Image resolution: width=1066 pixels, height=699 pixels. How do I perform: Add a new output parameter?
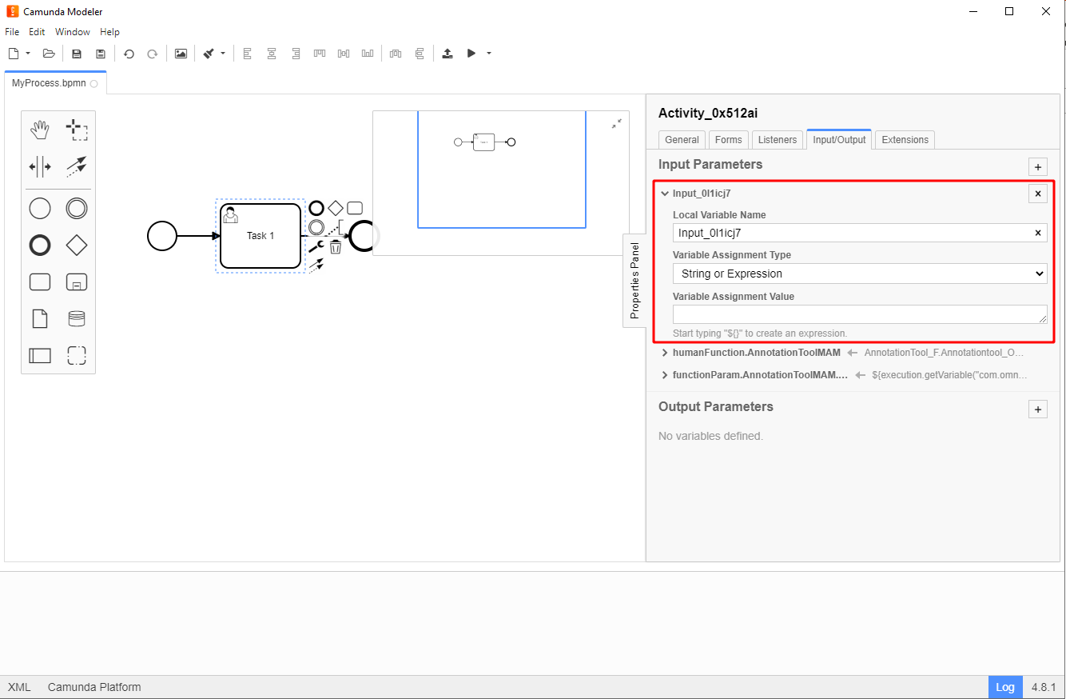click(1037, 409)
